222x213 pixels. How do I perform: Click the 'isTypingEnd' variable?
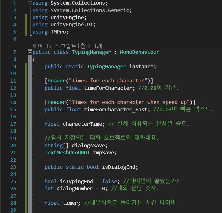[x=76, y=182]
